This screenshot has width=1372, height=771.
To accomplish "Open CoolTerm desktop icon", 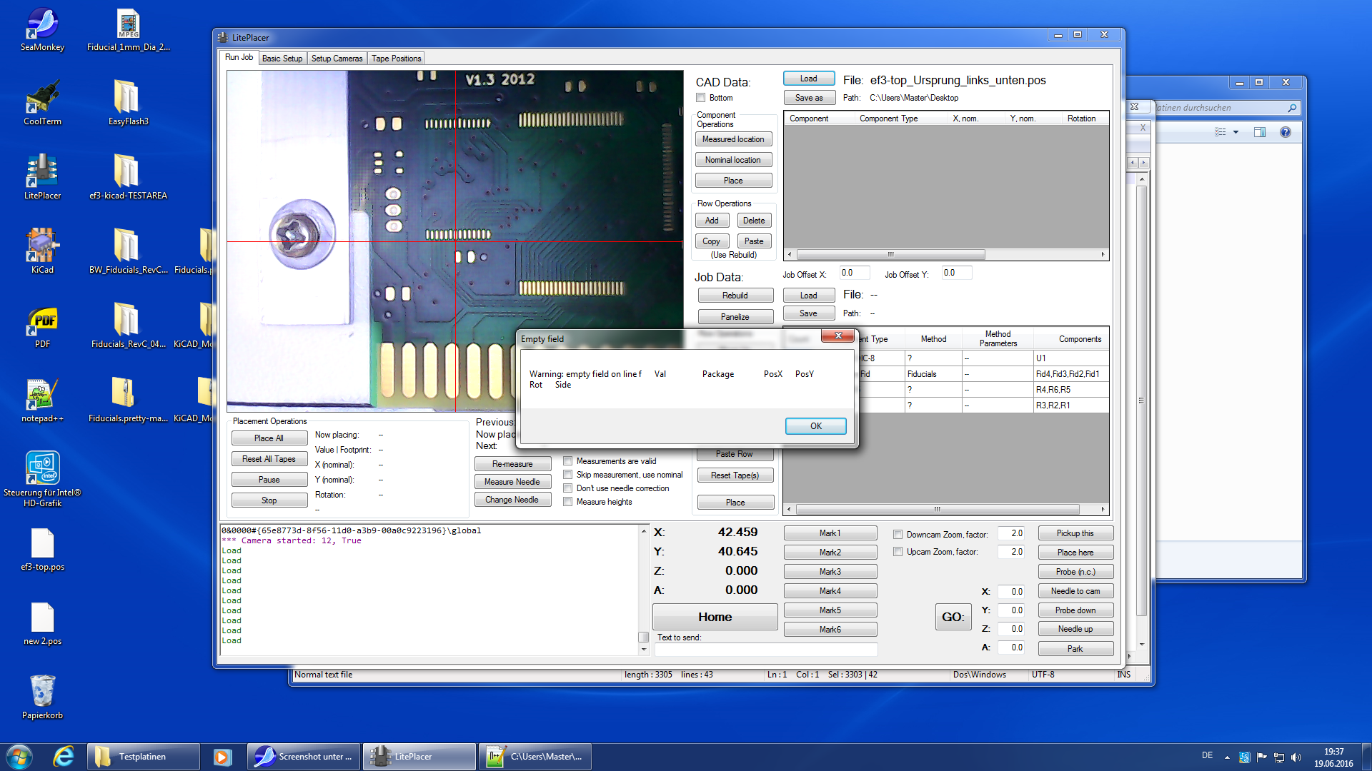I will coord(42,104).
